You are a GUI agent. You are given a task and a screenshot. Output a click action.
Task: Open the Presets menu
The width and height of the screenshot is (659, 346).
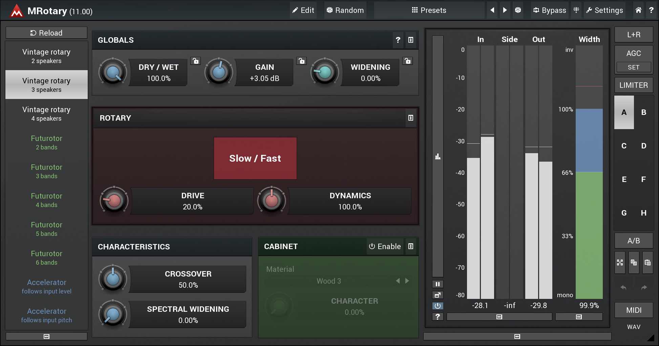[429, 10]
